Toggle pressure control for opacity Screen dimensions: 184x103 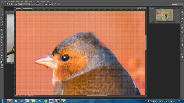[x=43, y=4]
